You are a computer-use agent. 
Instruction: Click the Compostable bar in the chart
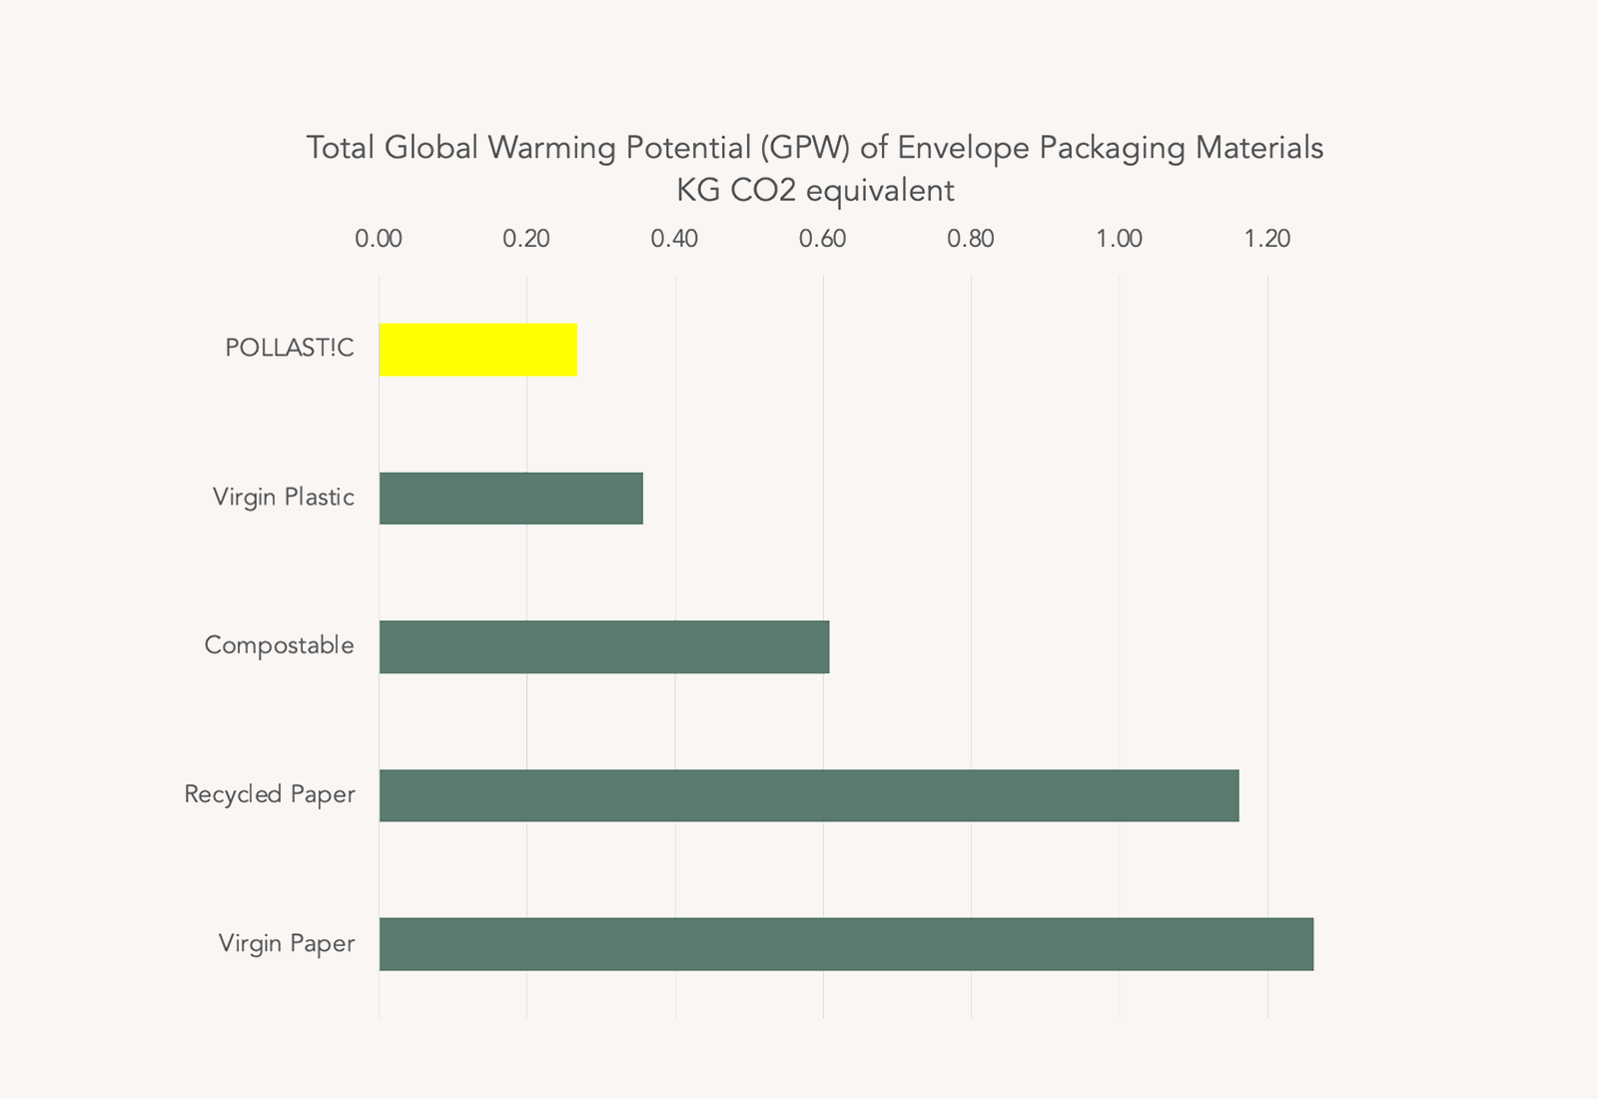pyautogui.click(x=603, y=646)
